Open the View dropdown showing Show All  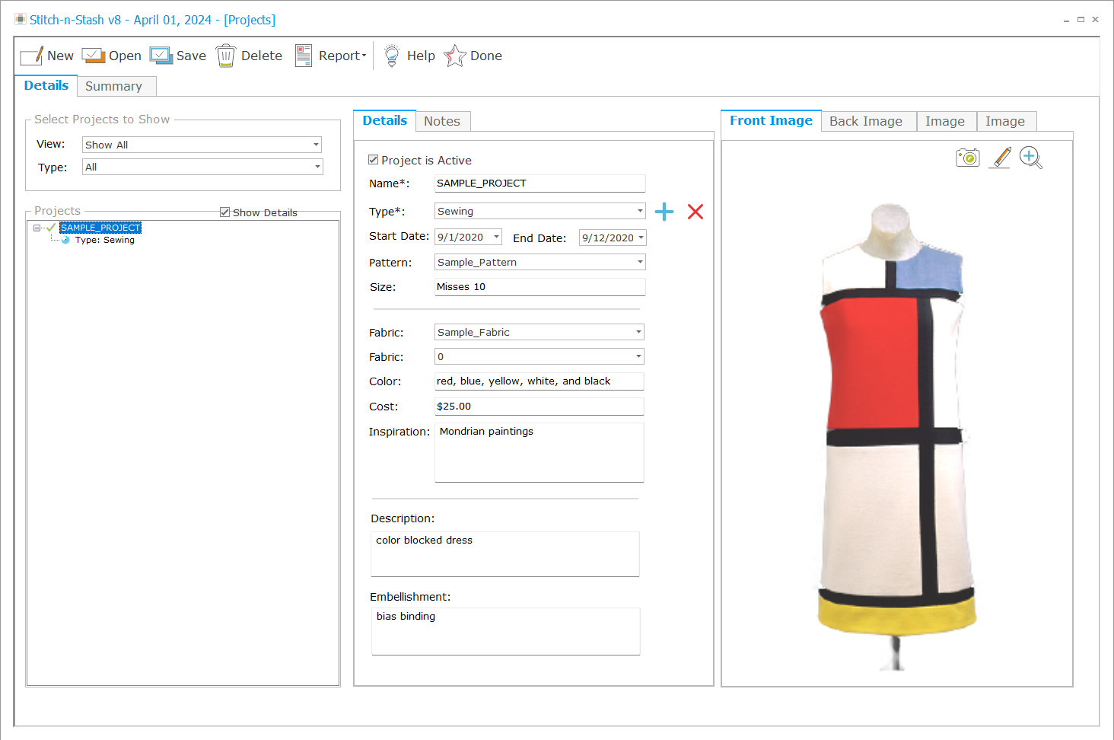tap(202, 145)
